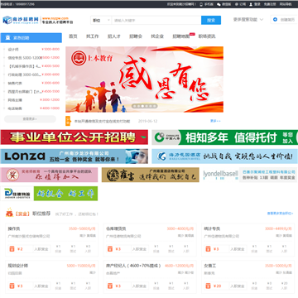Select the third carousel dot on banner
This screenshot has height=298, width=298.
click(x=142, y=106)
